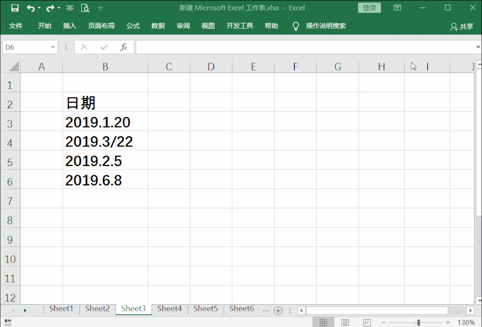Switch to the Sheet5 tab
Viewport: 482px width, 327px height.
(x=205, y=309)
